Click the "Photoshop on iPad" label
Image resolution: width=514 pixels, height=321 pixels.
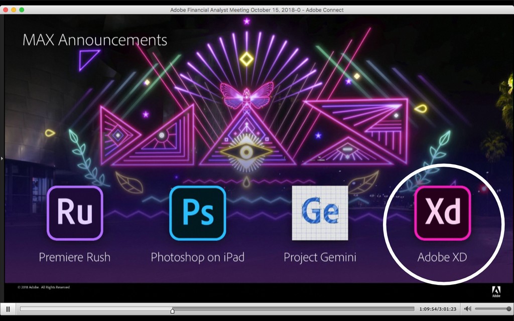tap(198, 257)
